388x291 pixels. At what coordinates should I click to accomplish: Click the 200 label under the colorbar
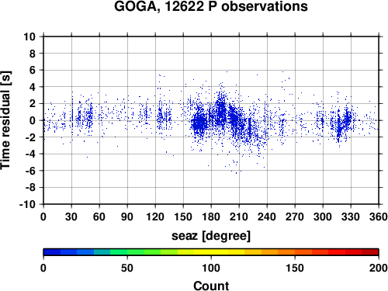point(378,268)
